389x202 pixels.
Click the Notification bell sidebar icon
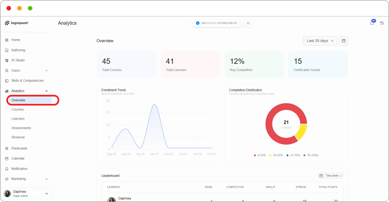7,169
